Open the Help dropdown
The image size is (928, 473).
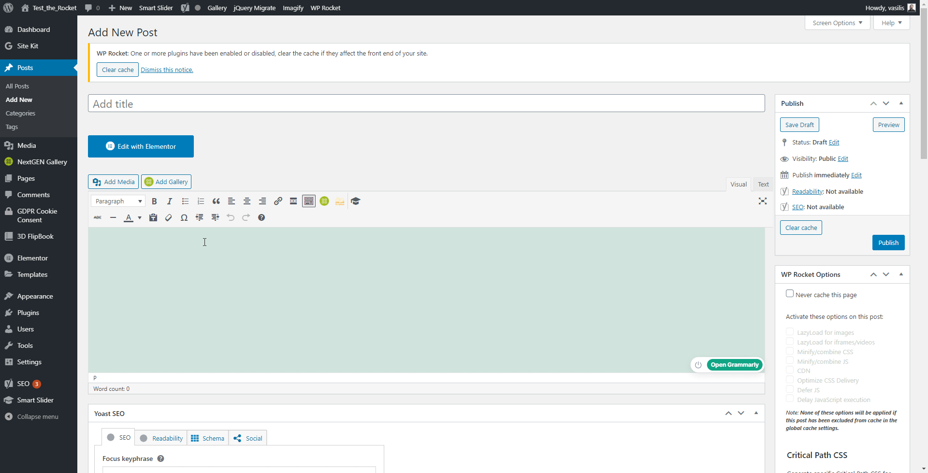pyautogui.click(x=892, y=23)
